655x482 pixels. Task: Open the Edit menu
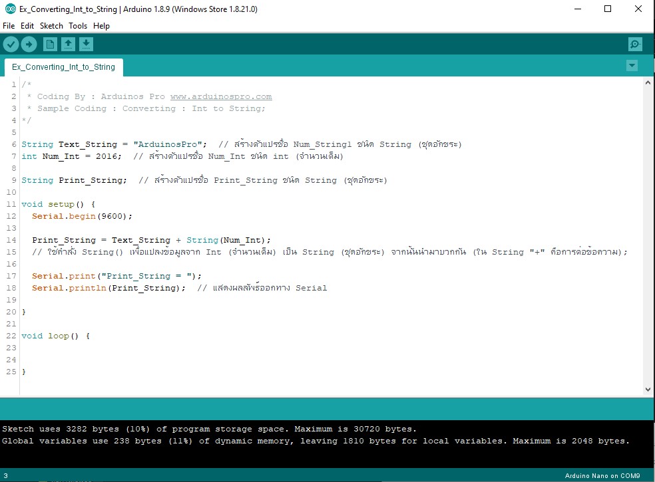point(27,26)
